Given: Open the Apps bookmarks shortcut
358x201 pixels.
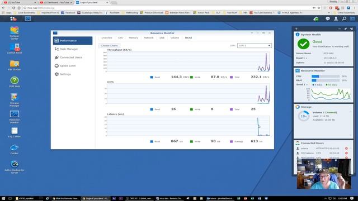Looking at the screenshot, I should 7,13.
